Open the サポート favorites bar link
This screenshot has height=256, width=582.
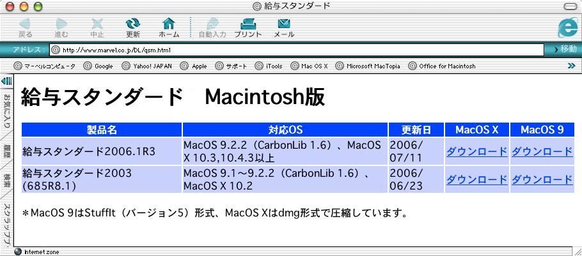[231, 66]
